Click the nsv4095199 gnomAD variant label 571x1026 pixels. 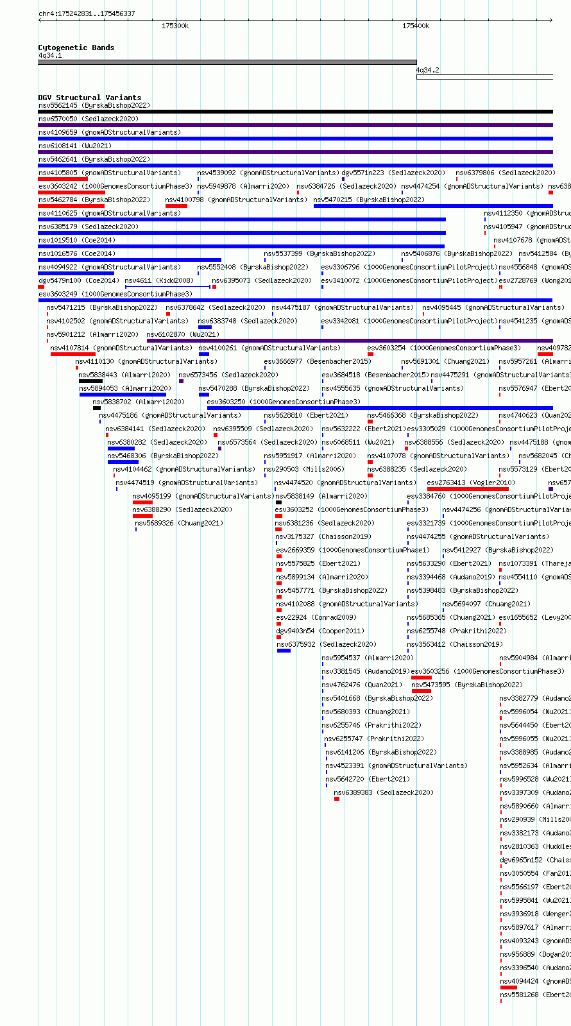coord(203,496)
